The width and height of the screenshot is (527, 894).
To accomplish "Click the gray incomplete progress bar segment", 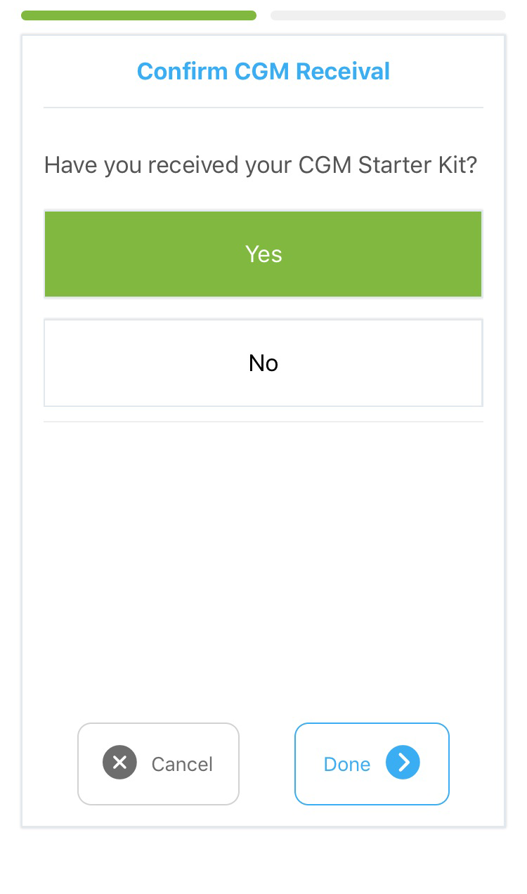I will [x=388, y=15].
